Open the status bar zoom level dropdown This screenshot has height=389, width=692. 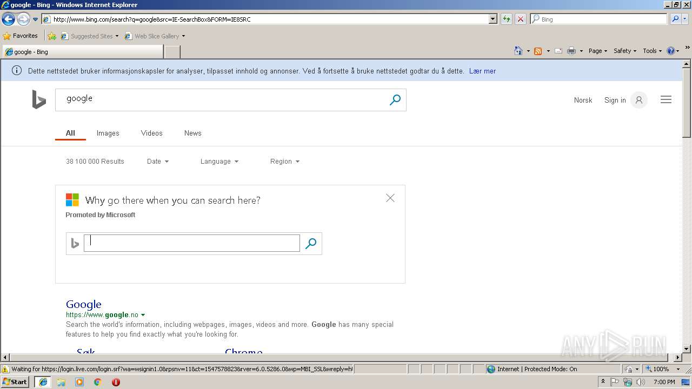(678, 369)
